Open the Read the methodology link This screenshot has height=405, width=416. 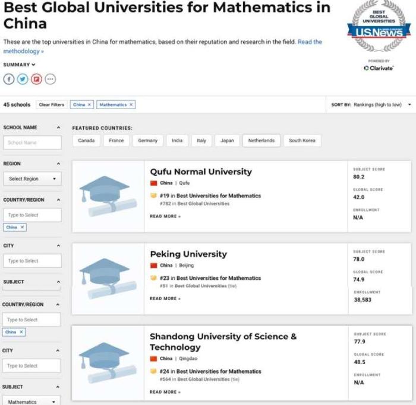(x=310, y=42)
